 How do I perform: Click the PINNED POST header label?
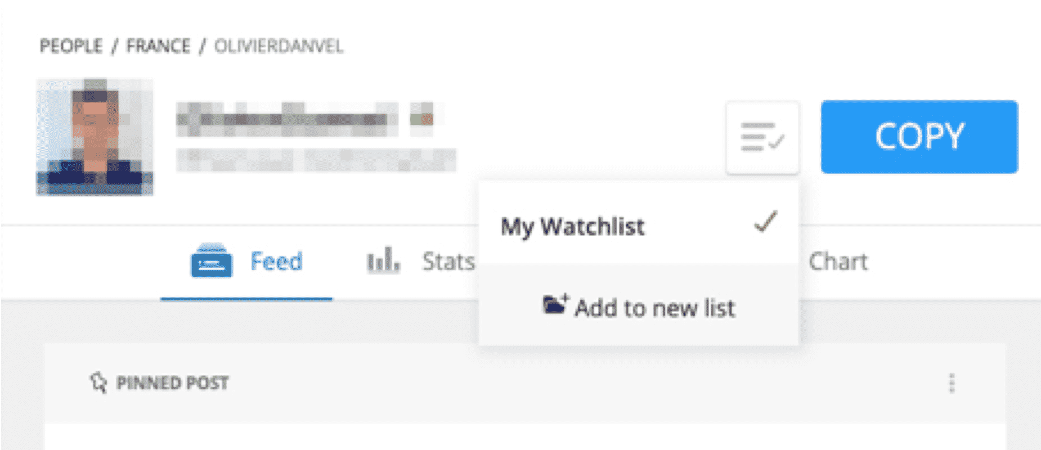172,383
